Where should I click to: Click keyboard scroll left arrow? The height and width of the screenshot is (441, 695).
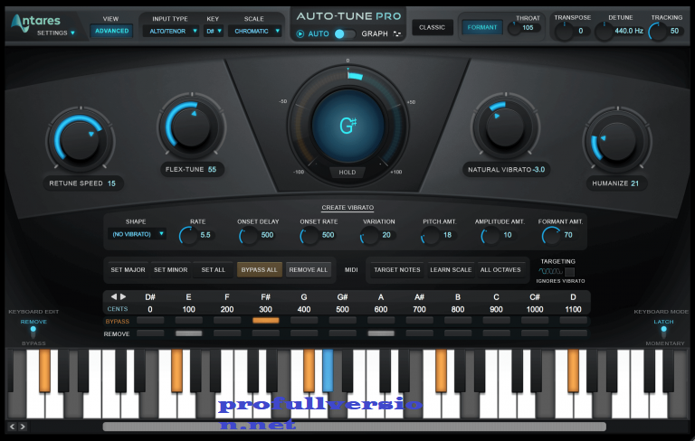pyautogui.click(x=13, y=427)
